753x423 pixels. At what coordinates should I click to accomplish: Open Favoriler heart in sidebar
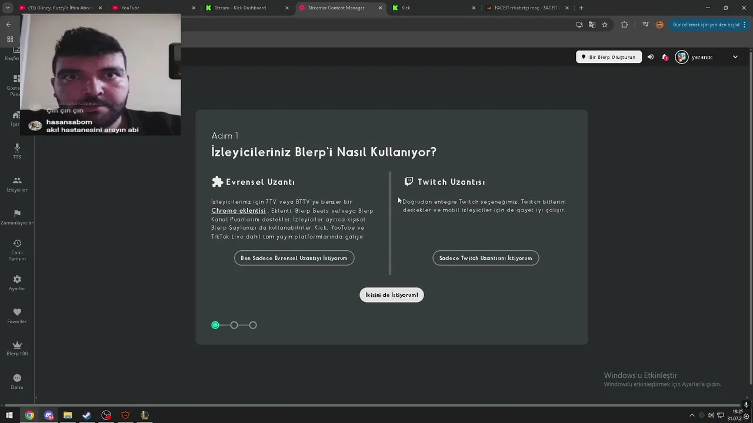coord(17,316)
